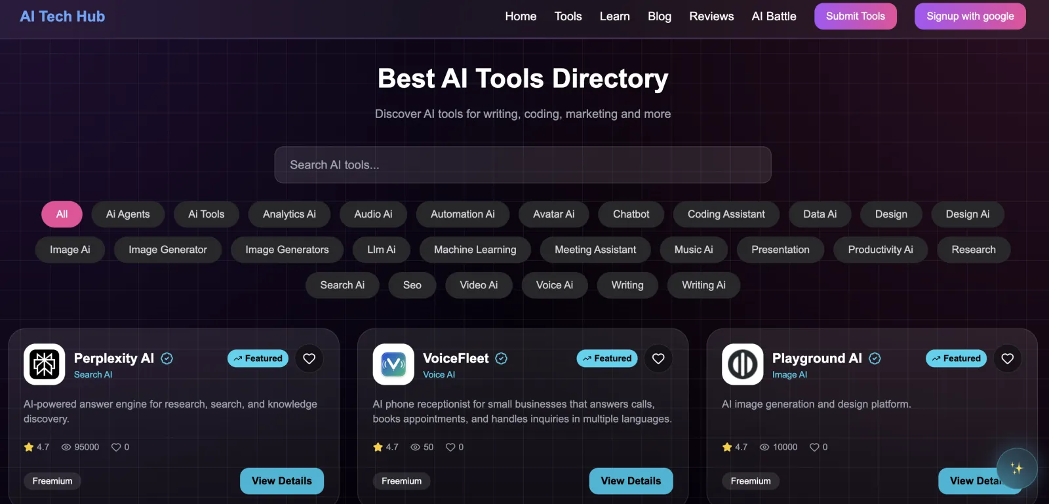
Task: Filter by Presentation category
Action: pyautogui.click(x=780, y=250)
